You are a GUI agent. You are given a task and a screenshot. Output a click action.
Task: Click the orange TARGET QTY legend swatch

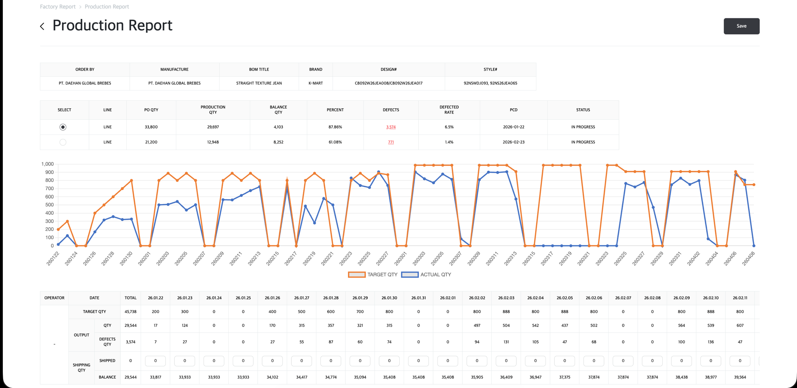pyautogui.click(x=357, y=275)
